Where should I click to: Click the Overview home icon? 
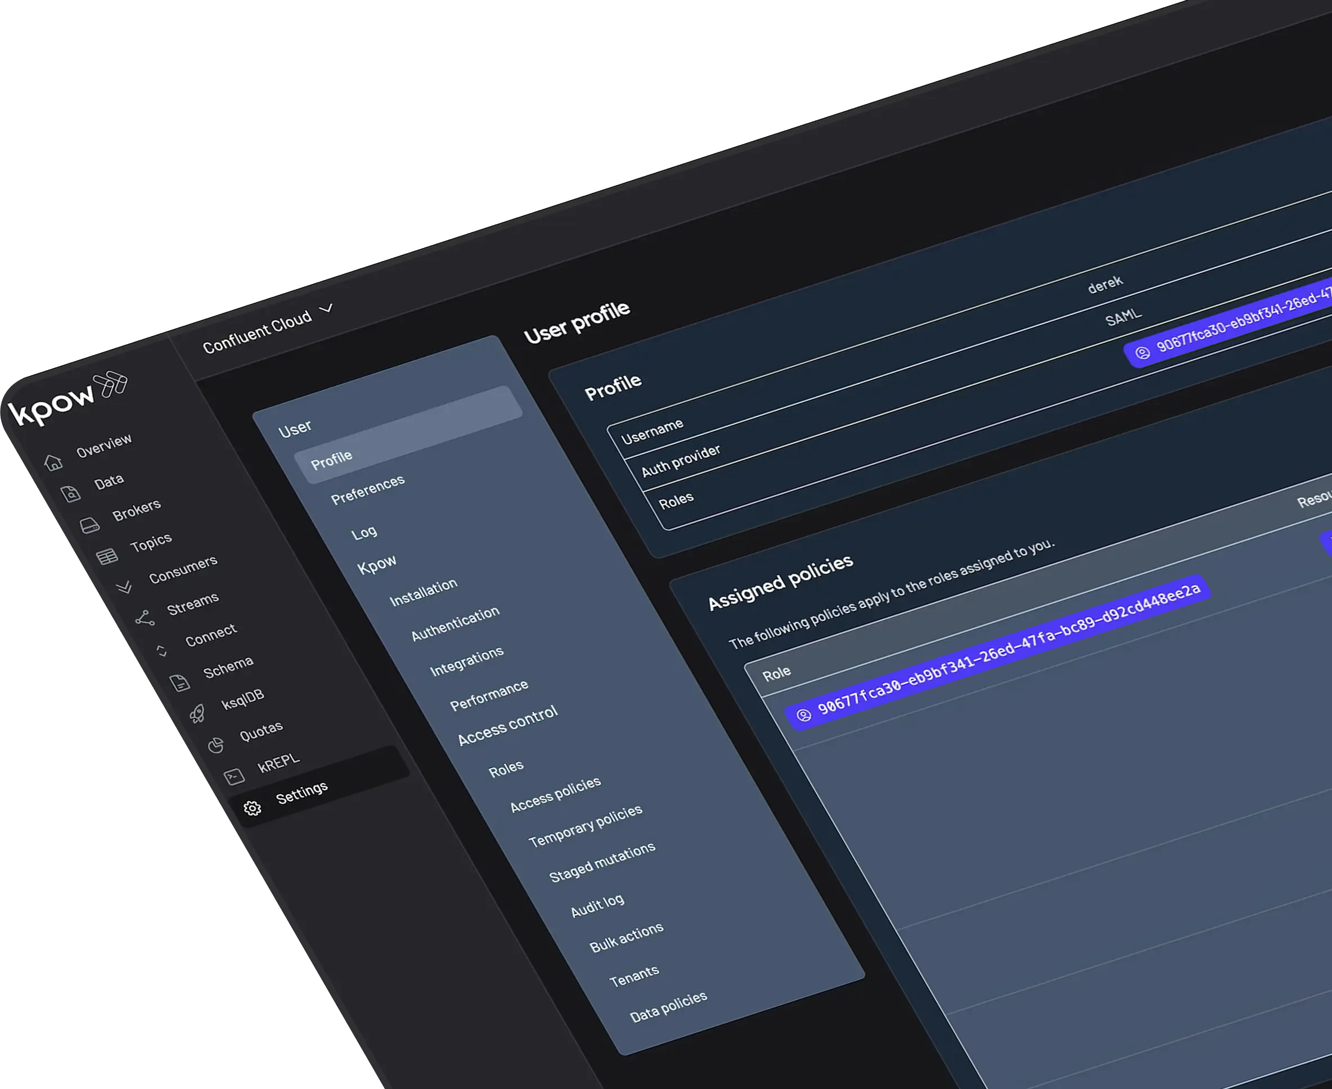53,463
